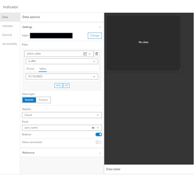Click the Data options heading
This screenshot has height=176, width=195.
point(31,17)
